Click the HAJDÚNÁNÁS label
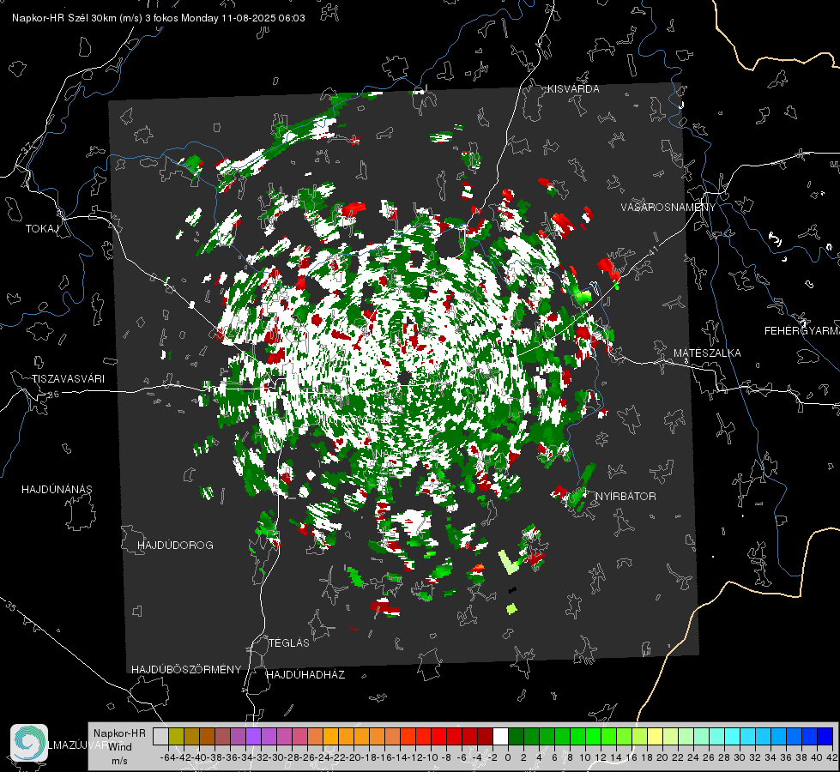 (57, 489)
